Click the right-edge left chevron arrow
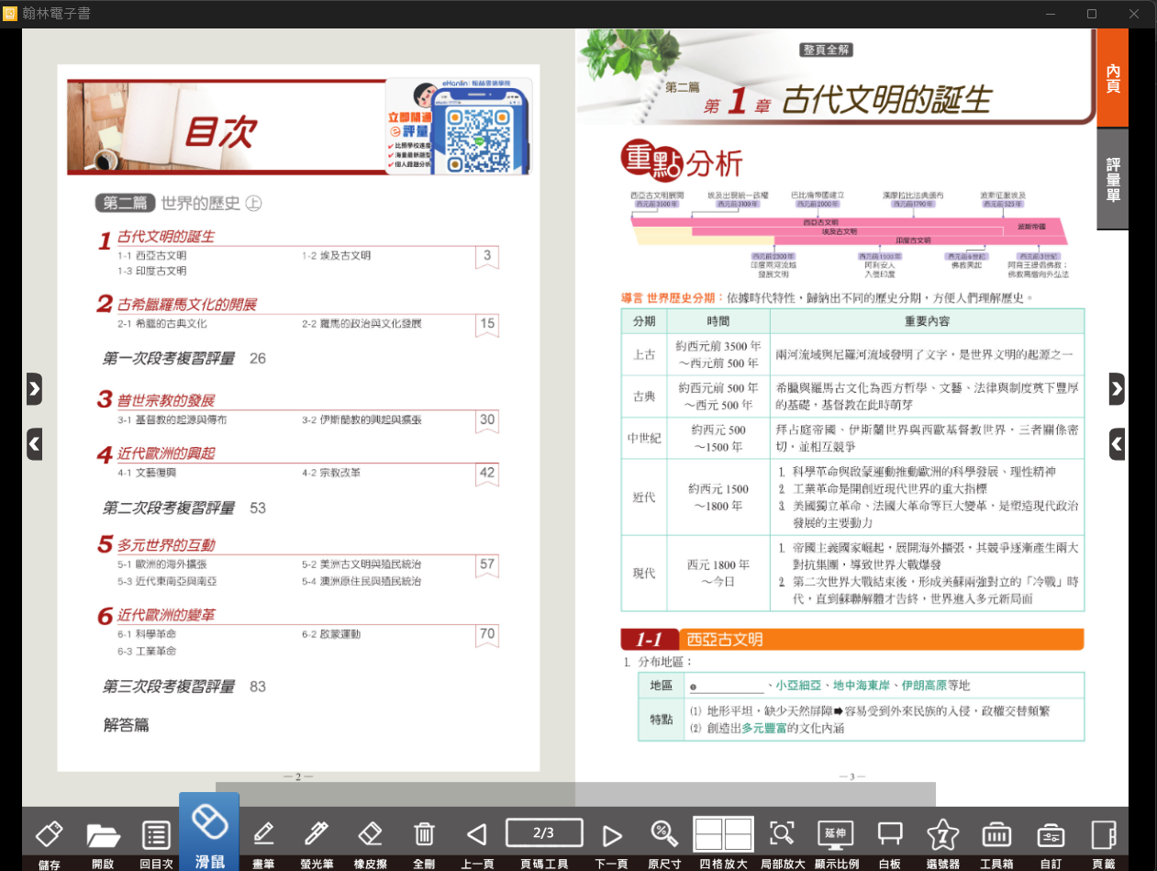 pos(1117,444)
